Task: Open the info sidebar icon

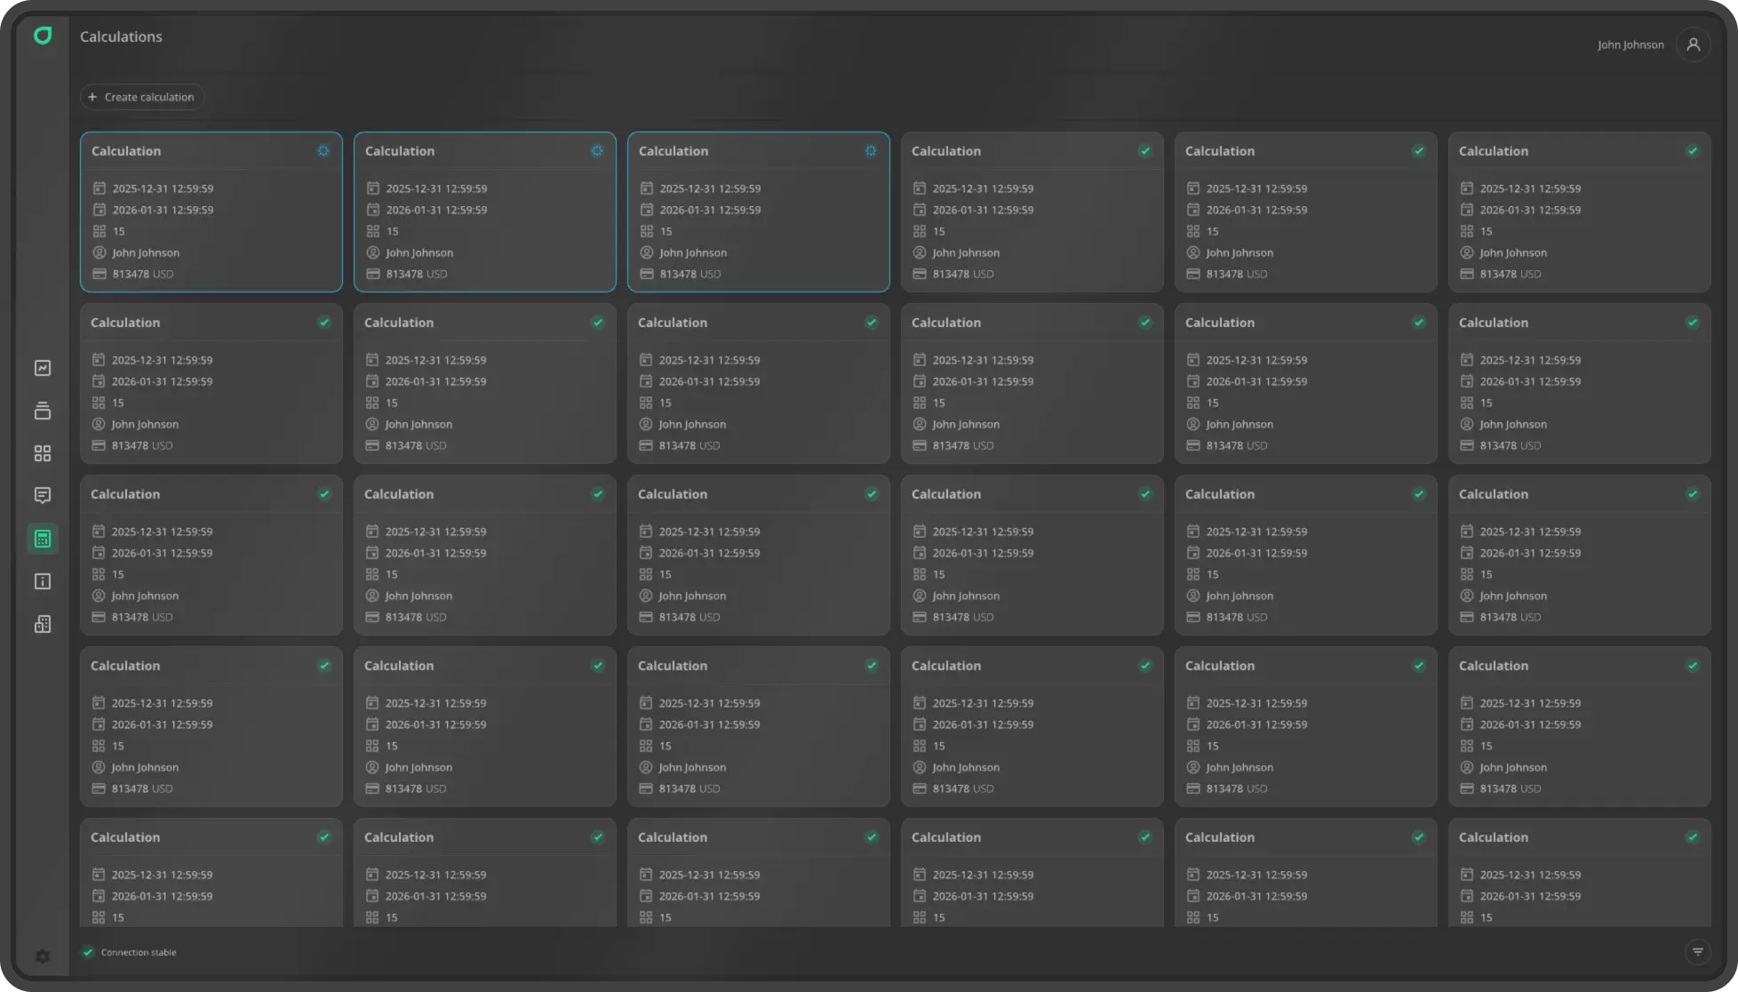Action: (43, 581)
